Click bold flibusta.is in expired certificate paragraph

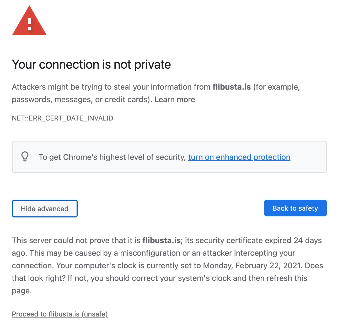[x=162, y=240]
